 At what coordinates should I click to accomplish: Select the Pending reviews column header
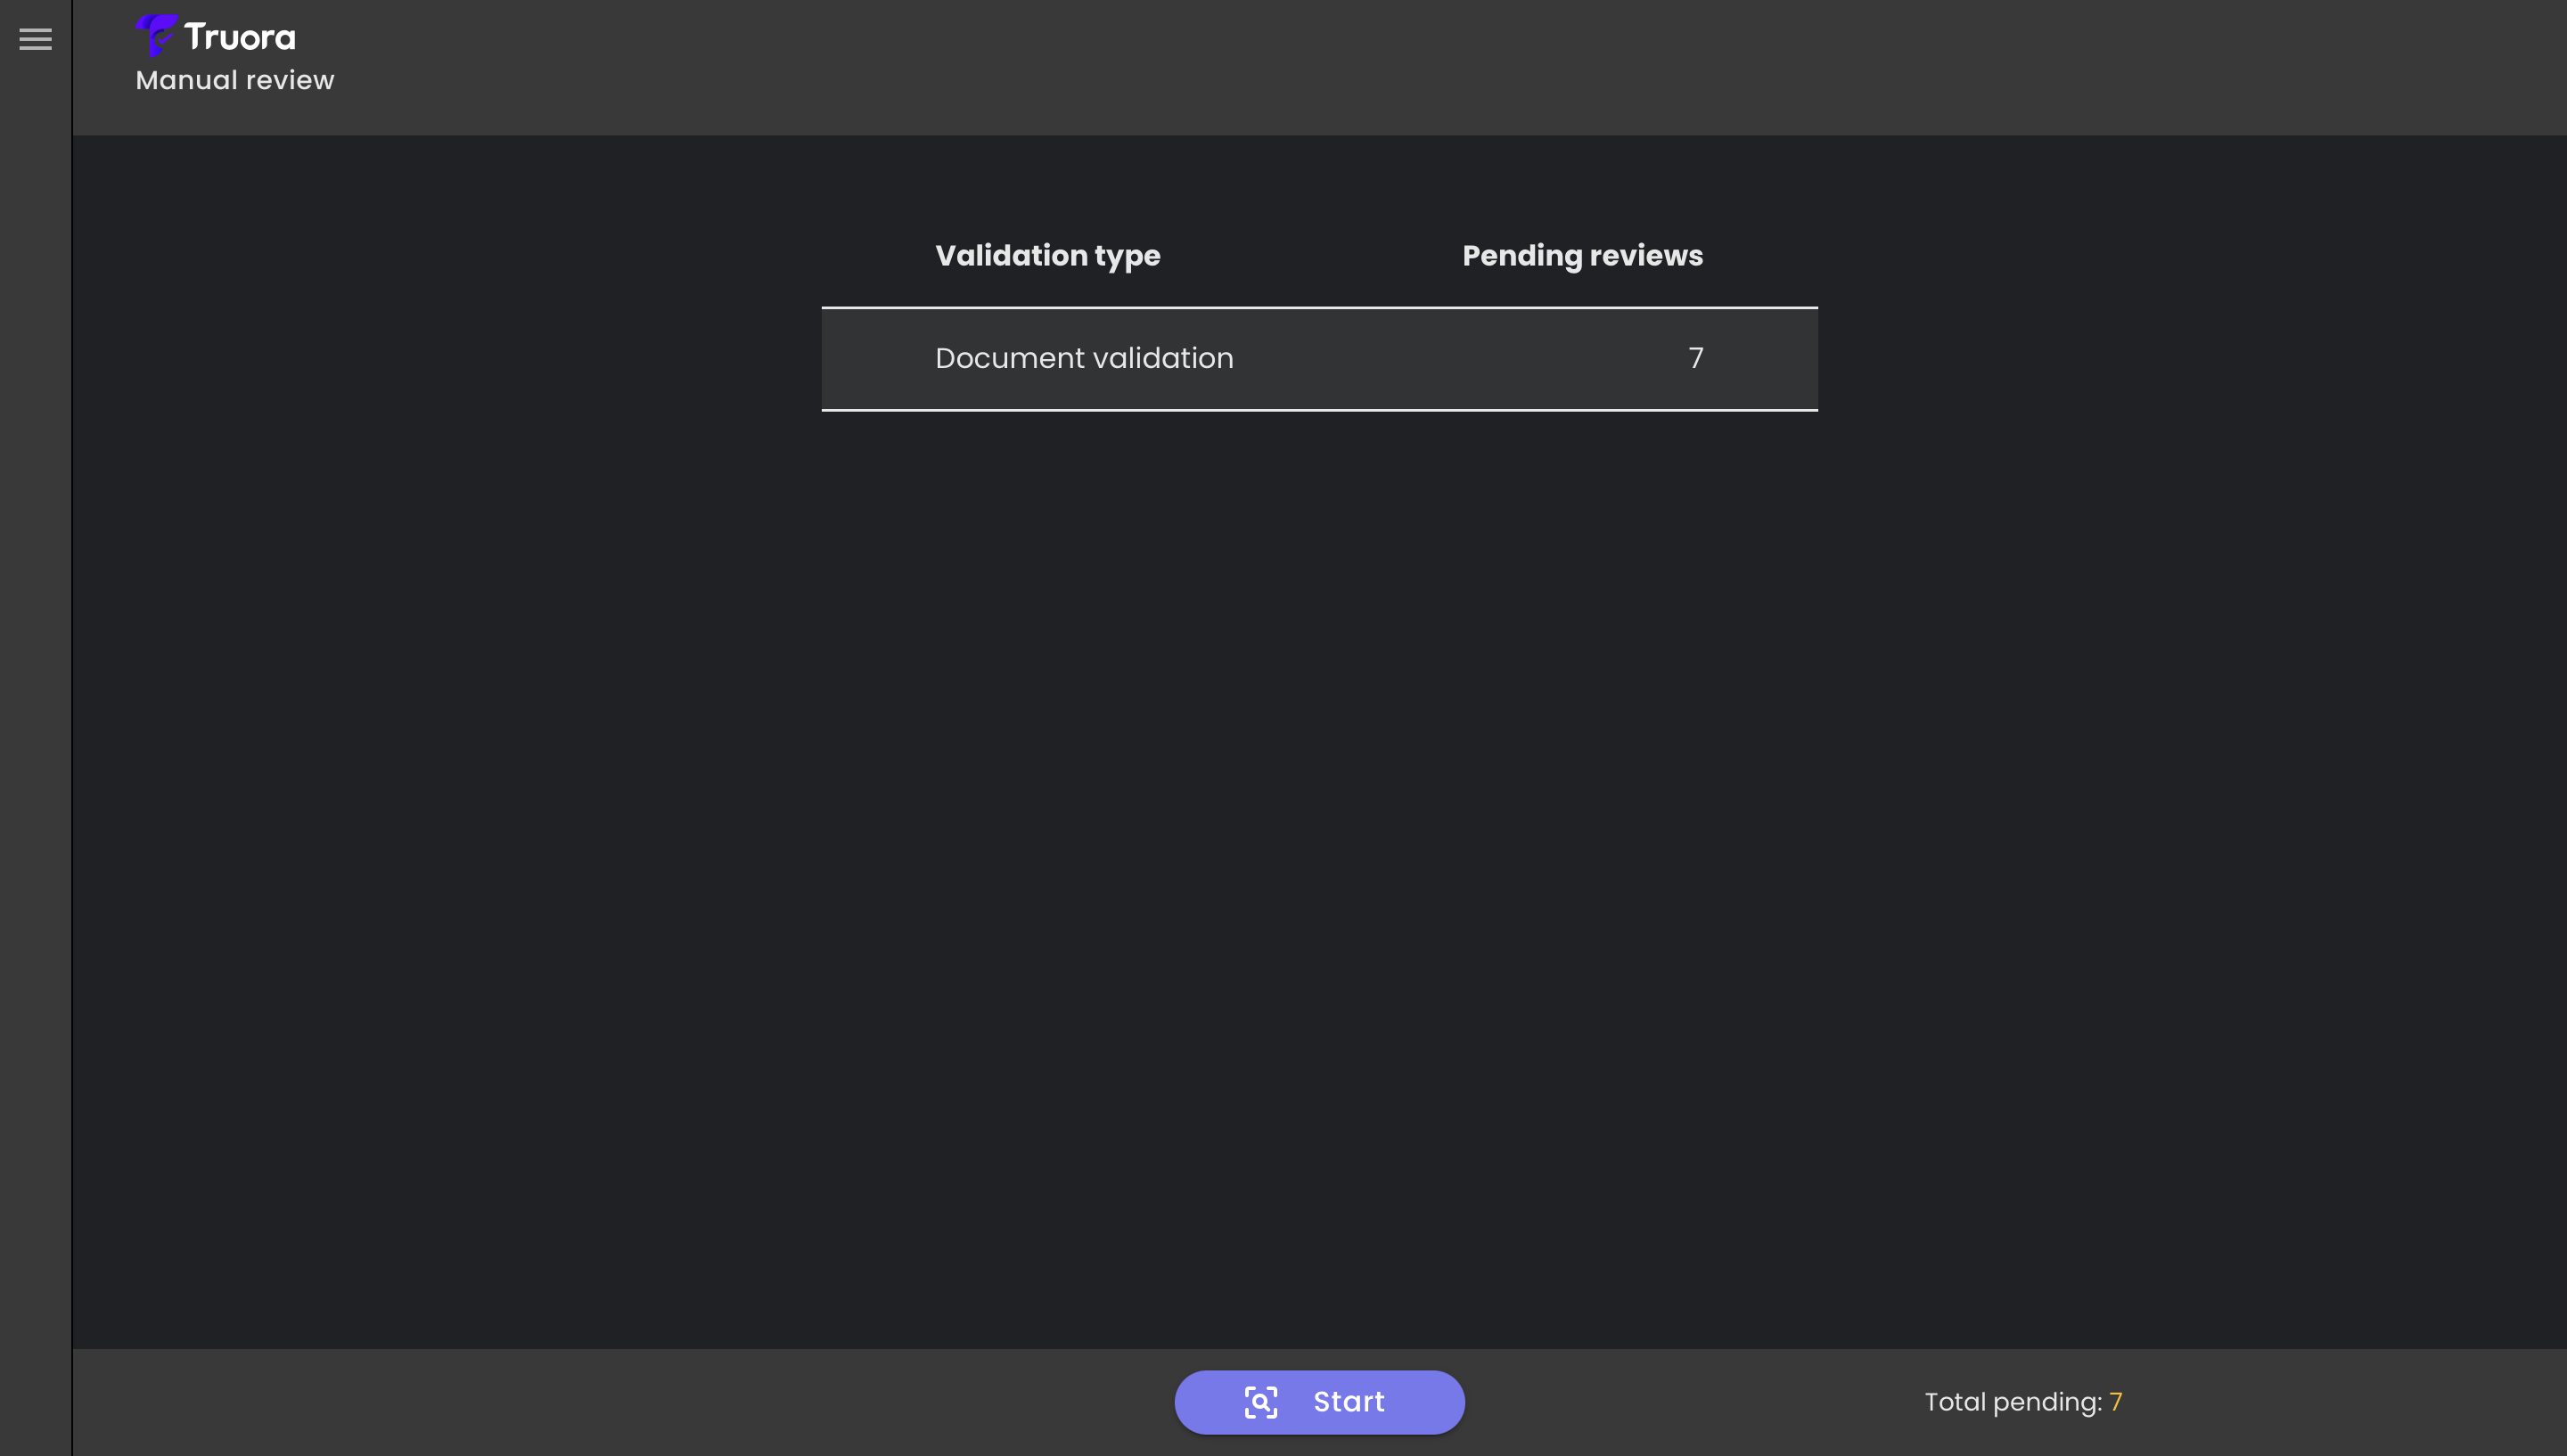pyautogui.click(x=1581, y=256)
